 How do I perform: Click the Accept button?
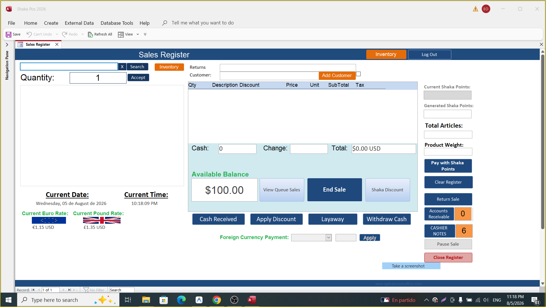click(138, 77)
